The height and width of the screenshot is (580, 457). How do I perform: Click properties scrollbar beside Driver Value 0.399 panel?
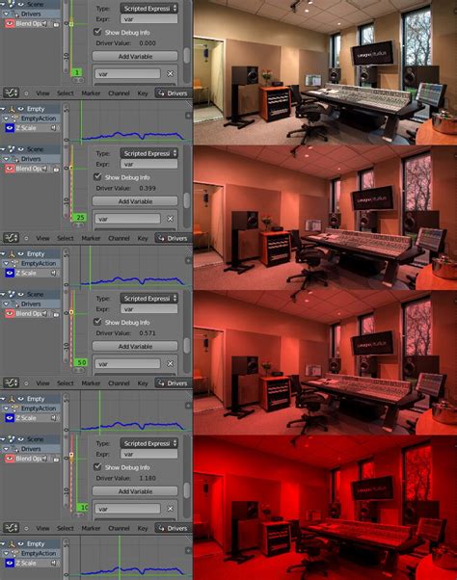[187, 200]
